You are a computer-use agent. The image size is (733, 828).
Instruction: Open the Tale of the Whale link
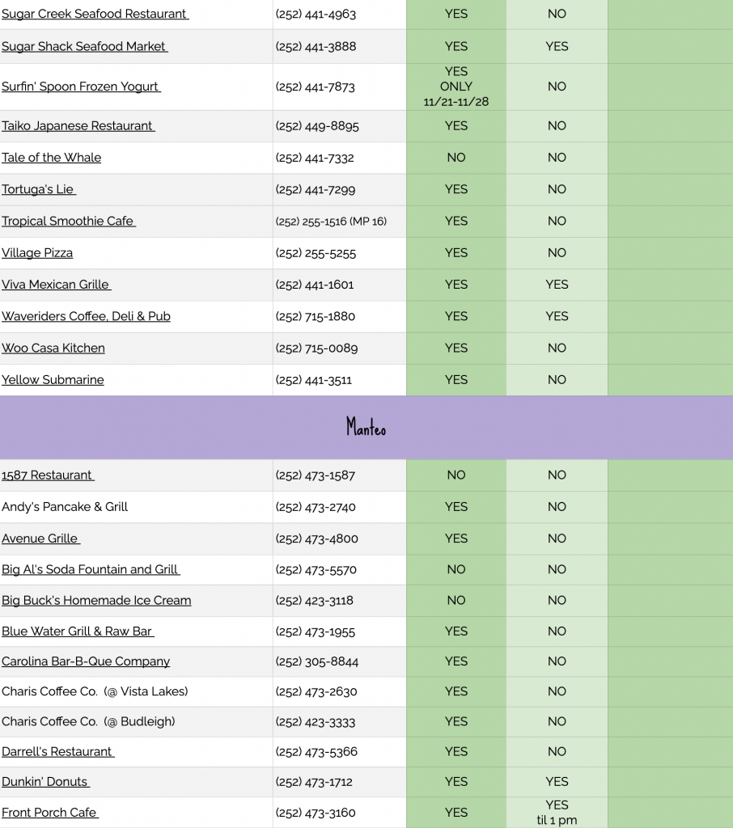51,158
